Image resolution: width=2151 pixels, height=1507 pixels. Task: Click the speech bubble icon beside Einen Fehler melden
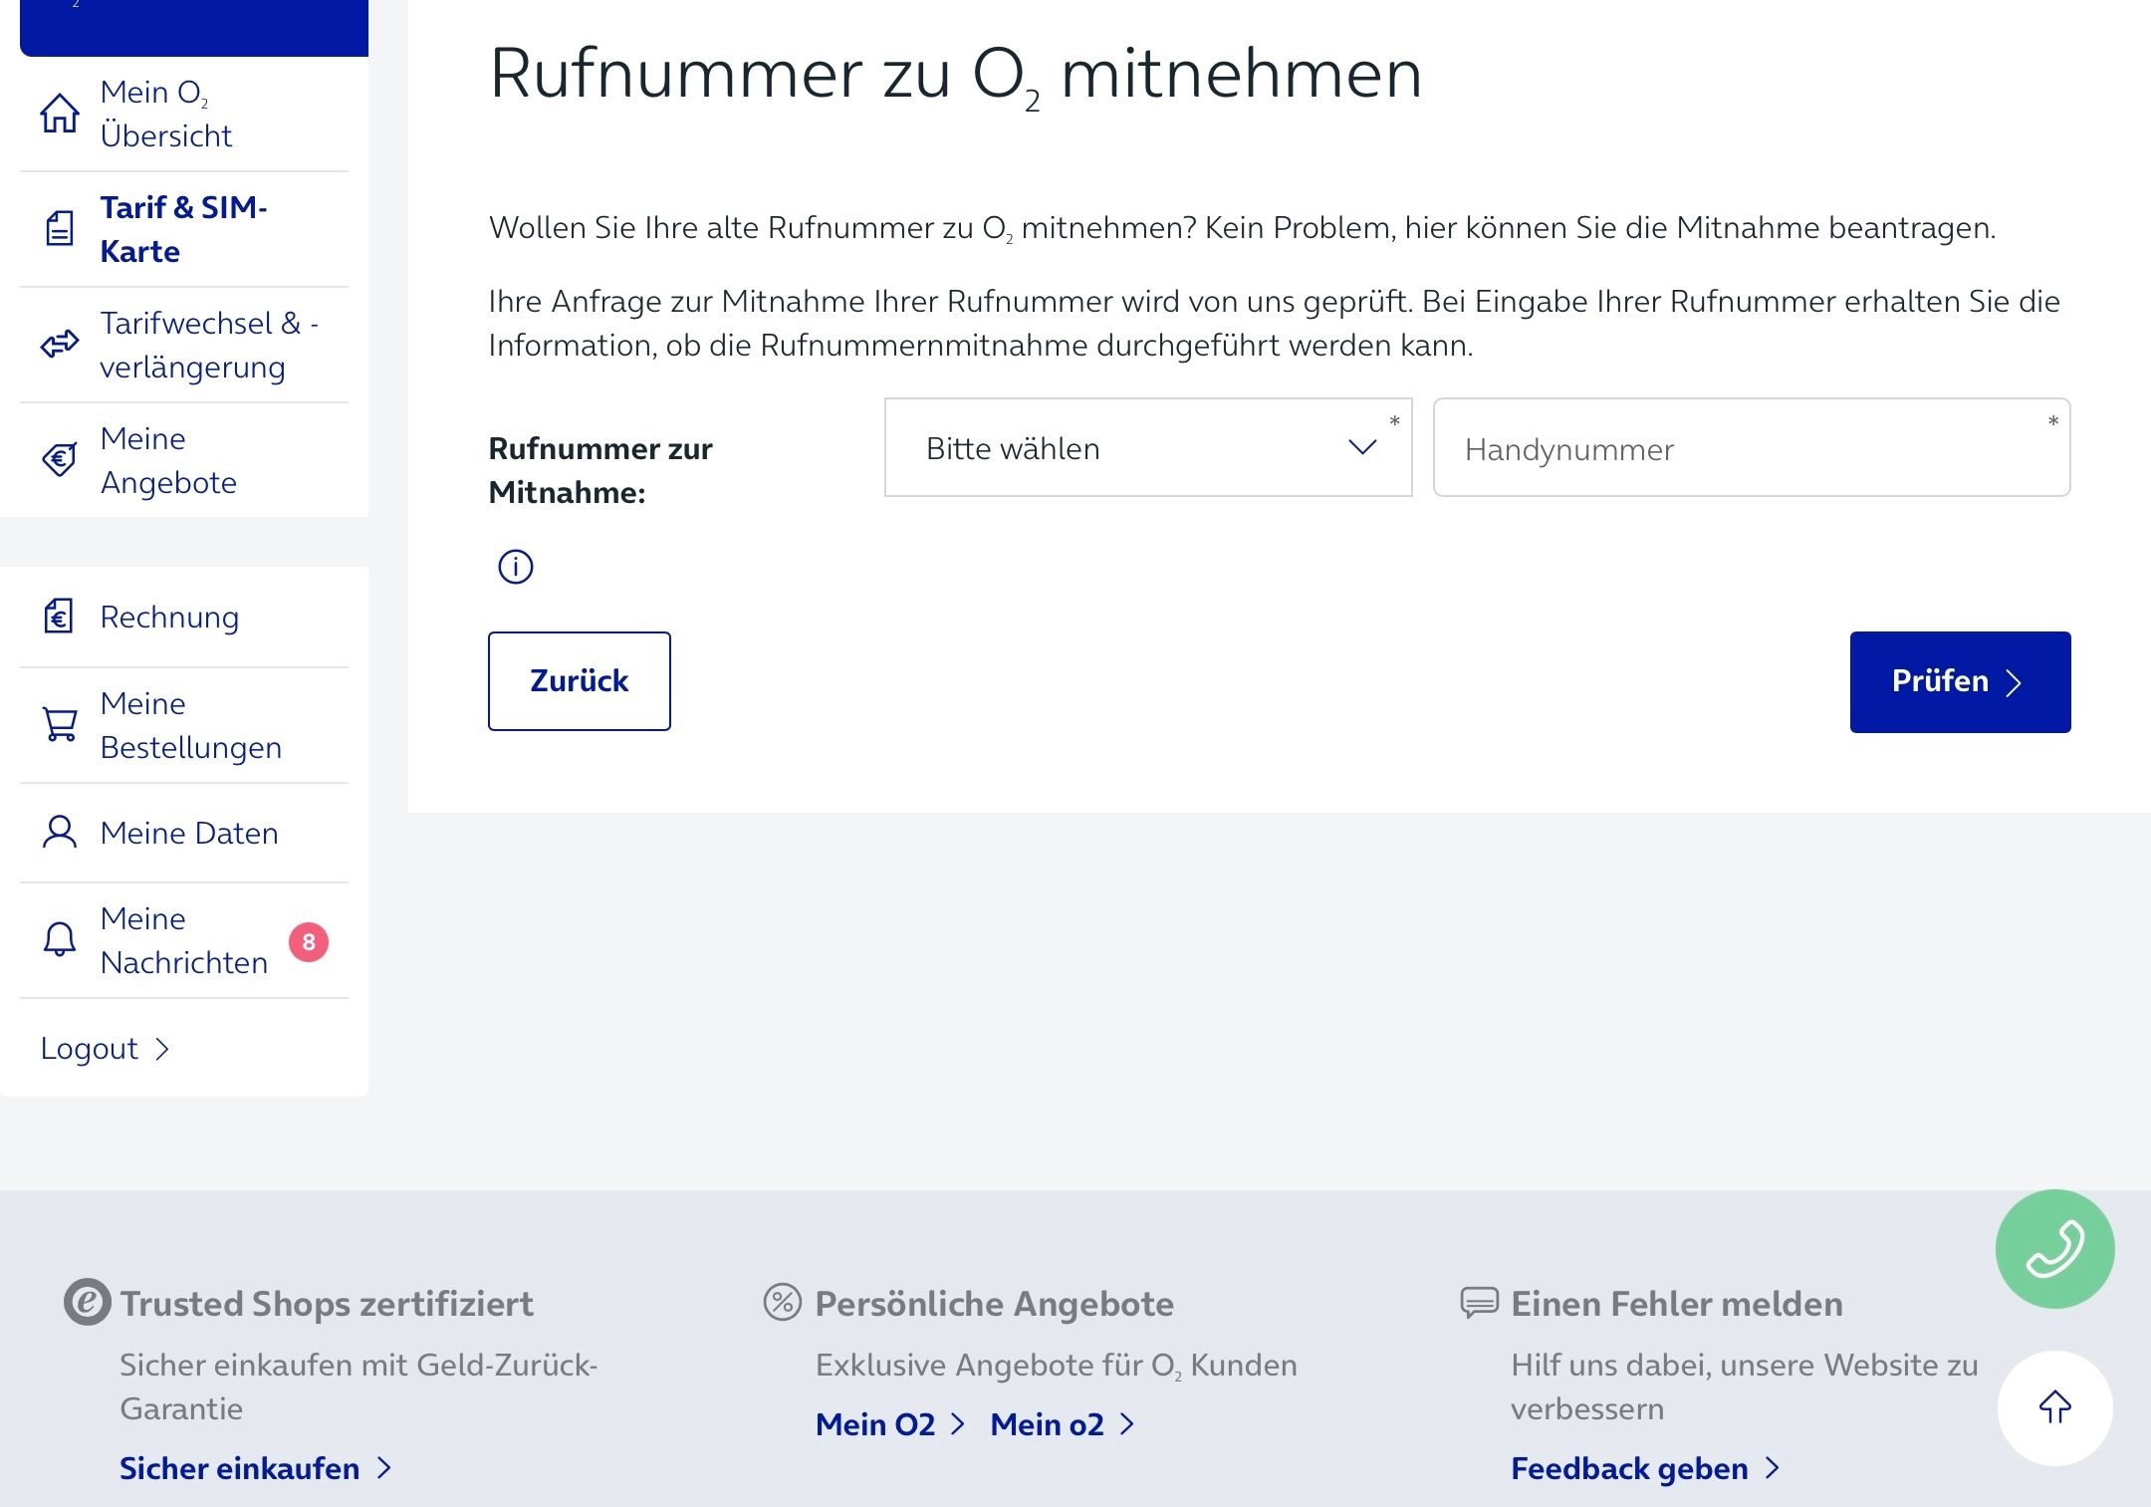pyautogui.click(x=1479, y=1302)
